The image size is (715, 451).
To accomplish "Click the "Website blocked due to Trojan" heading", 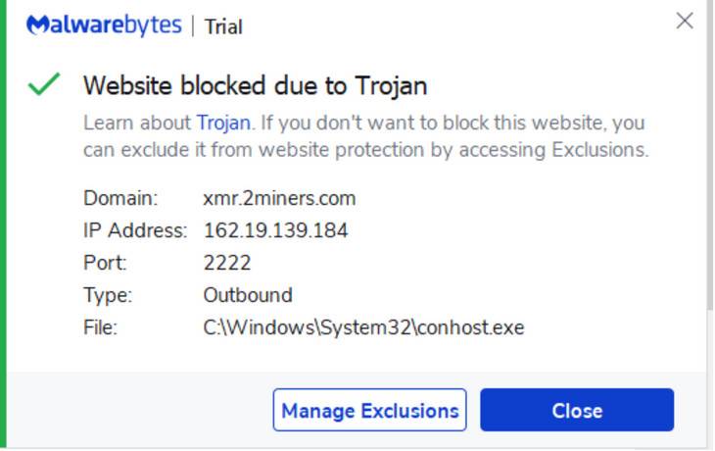I will click(255, 85).
